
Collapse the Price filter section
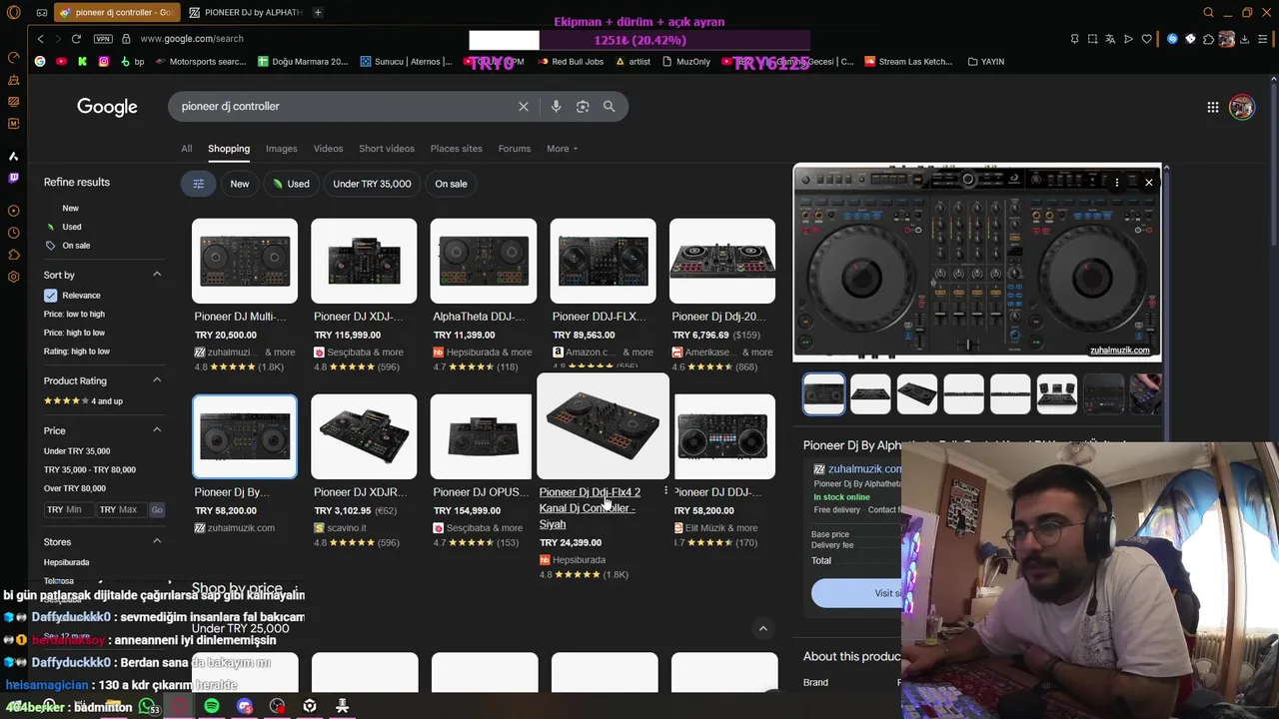coord(157,430)
